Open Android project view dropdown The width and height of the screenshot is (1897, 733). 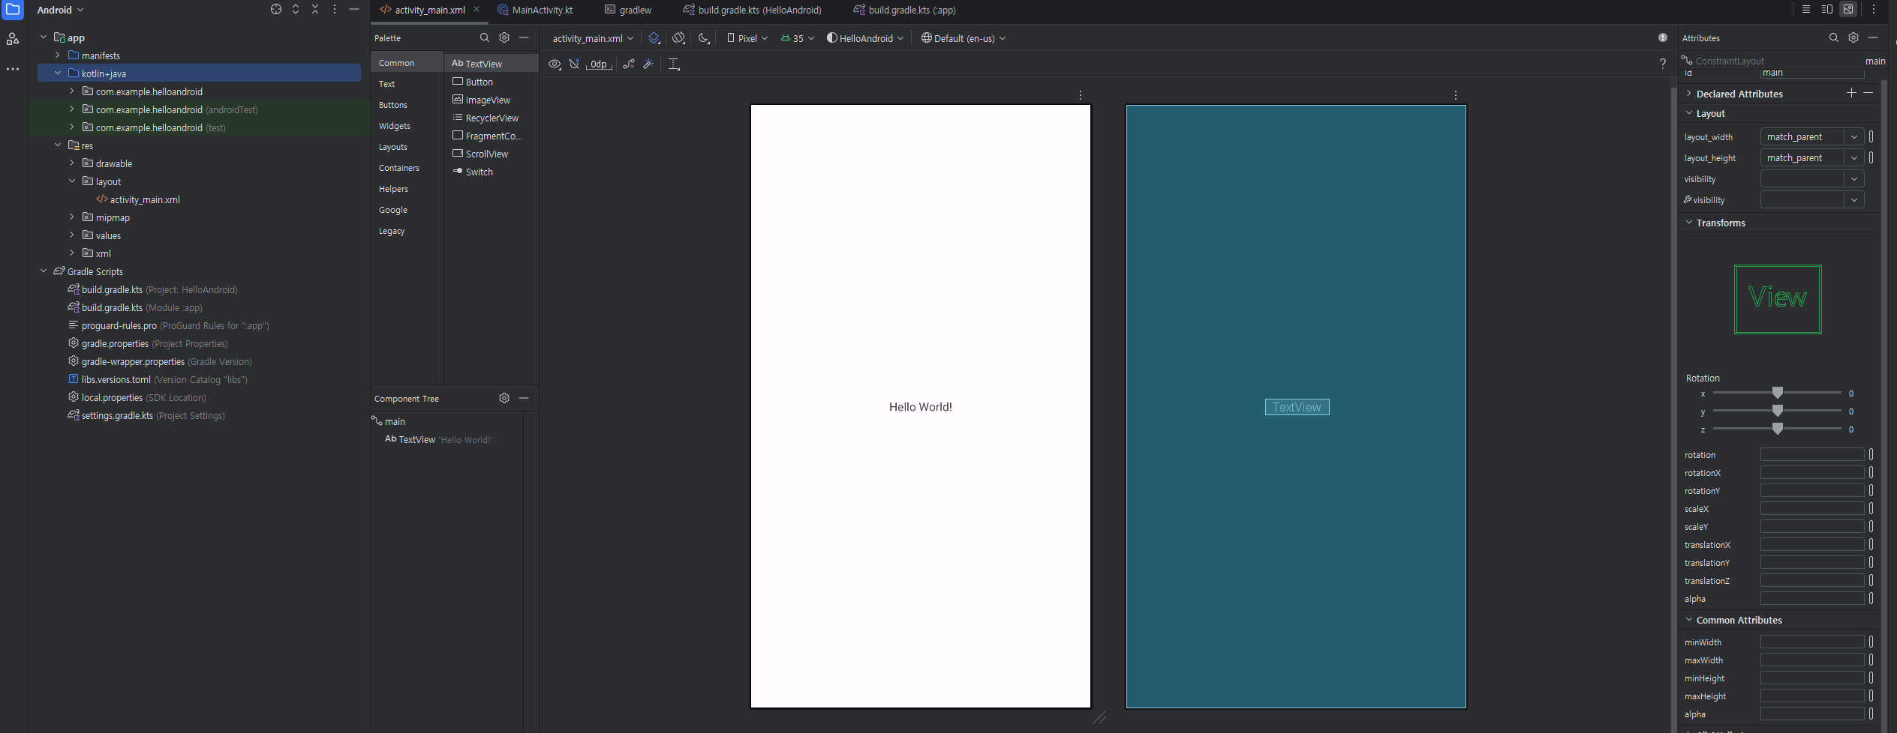pyautogui.click(x=60, y=10)
